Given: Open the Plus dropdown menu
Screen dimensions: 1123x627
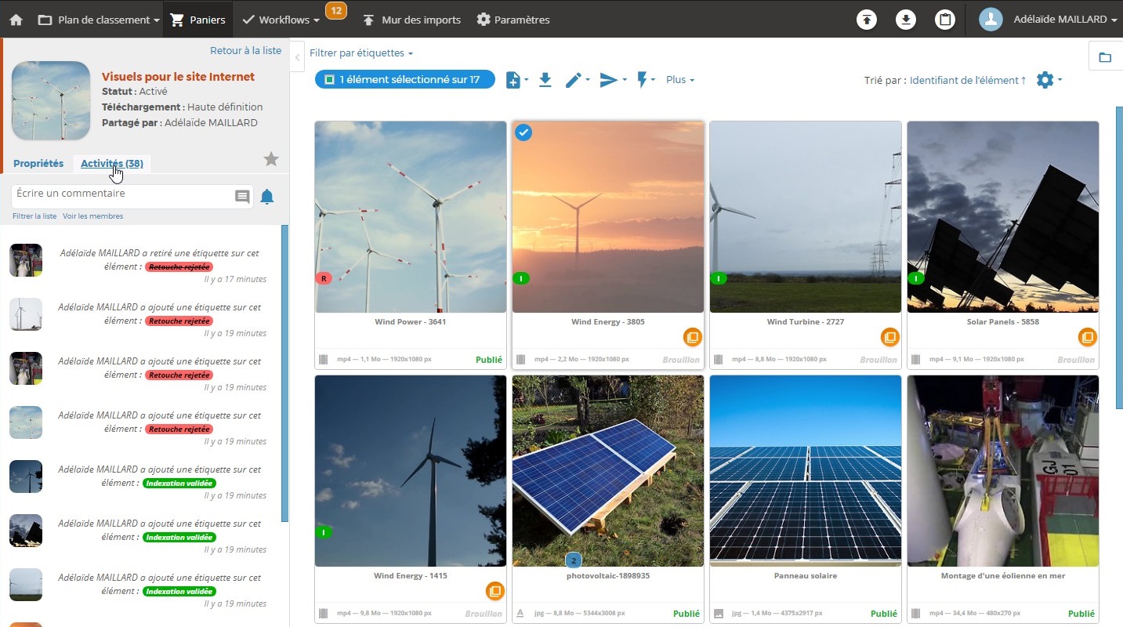Looking at the screenshot, I should pyautogui.click(x=679, y=80).
